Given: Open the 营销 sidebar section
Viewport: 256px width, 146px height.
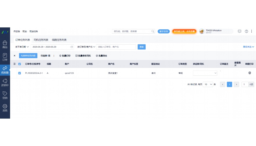Looking at the screenshot, I should [5, 95].
